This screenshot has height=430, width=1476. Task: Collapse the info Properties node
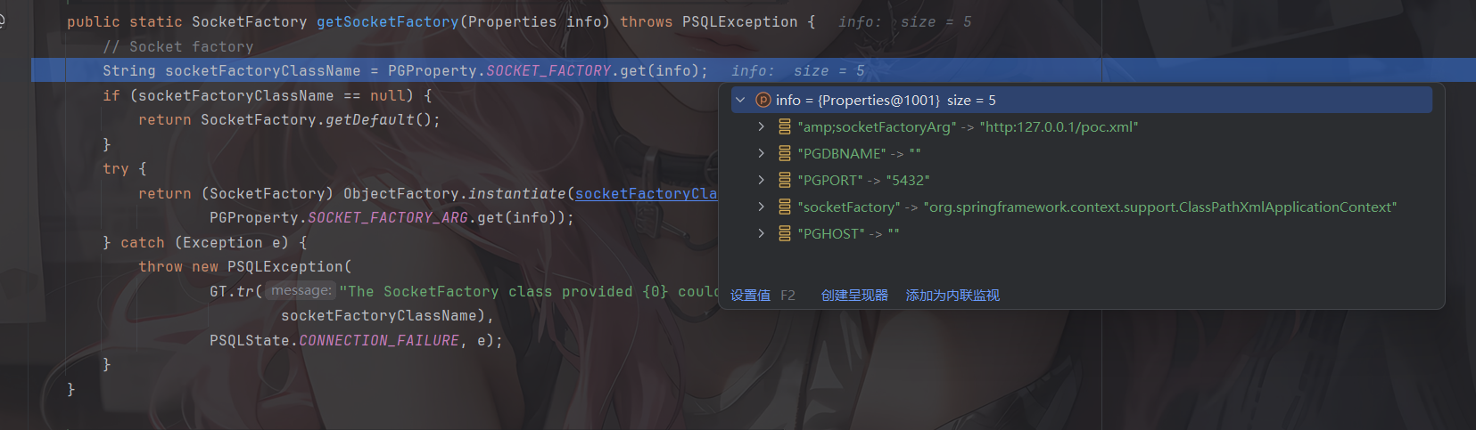pyautogui.click(x=740, y=101)
